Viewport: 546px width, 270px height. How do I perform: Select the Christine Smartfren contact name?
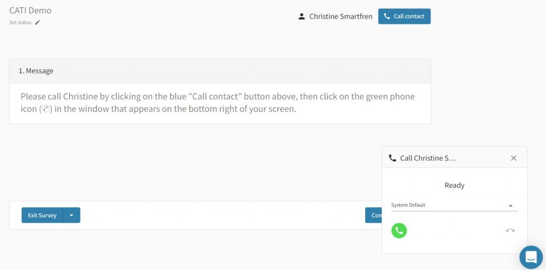tap(341, 17)
